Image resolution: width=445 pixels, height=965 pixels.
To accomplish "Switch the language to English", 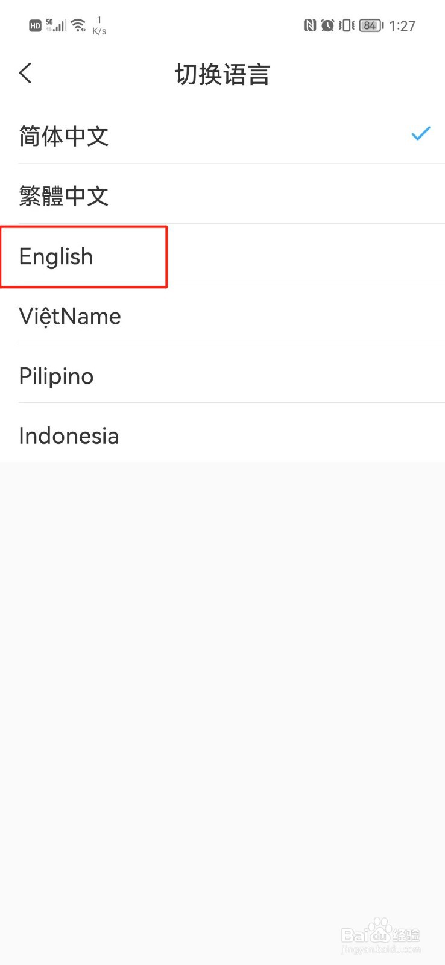I will click(x=56, y=256).
